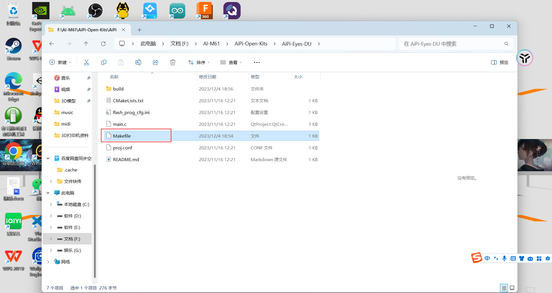
Task: Click the Copy icon in toolbar
Action: pos(104,62)
